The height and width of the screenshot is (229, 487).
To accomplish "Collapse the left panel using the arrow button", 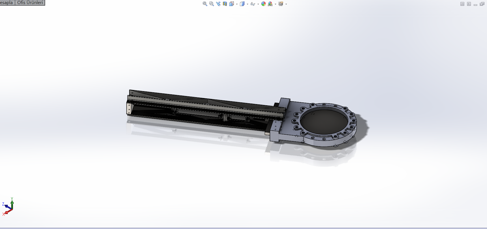I will coord(462,4).
